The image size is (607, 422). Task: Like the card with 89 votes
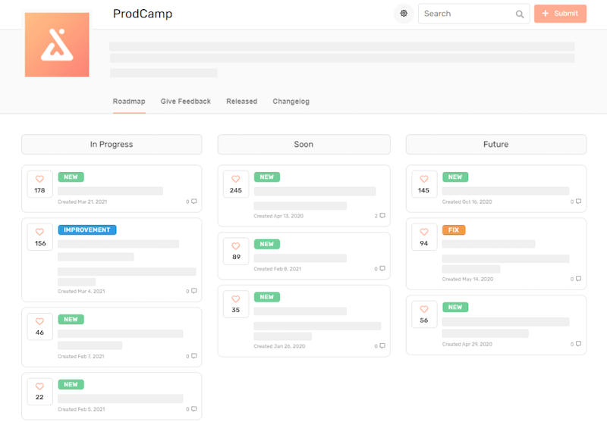pos(236,252)
